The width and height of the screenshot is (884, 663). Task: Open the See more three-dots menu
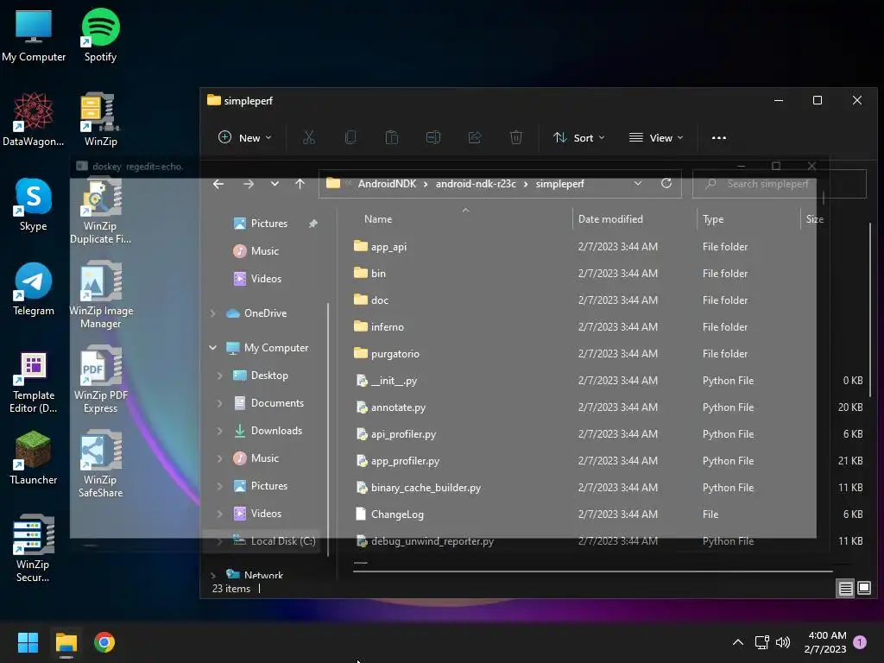[x=719, y=137]
